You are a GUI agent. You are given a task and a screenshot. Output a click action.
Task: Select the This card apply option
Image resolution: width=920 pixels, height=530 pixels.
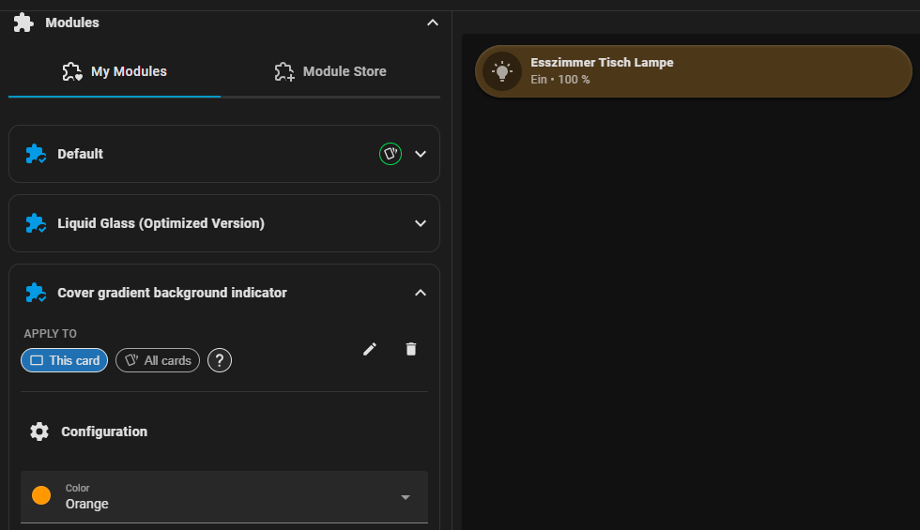point(65,360)
